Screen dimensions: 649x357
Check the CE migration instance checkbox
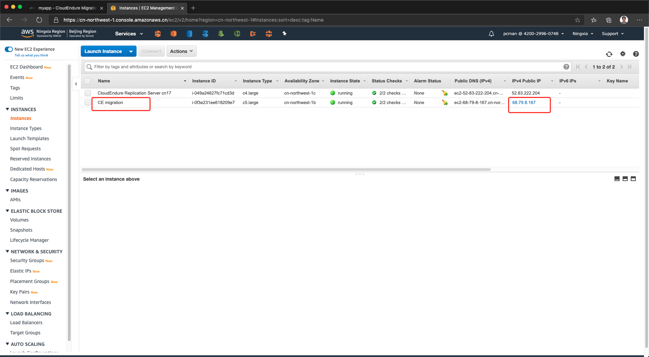coord(88,103)
